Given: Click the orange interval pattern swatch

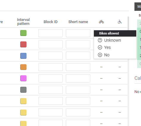Looking at the screenshot, I should [23, 67].
